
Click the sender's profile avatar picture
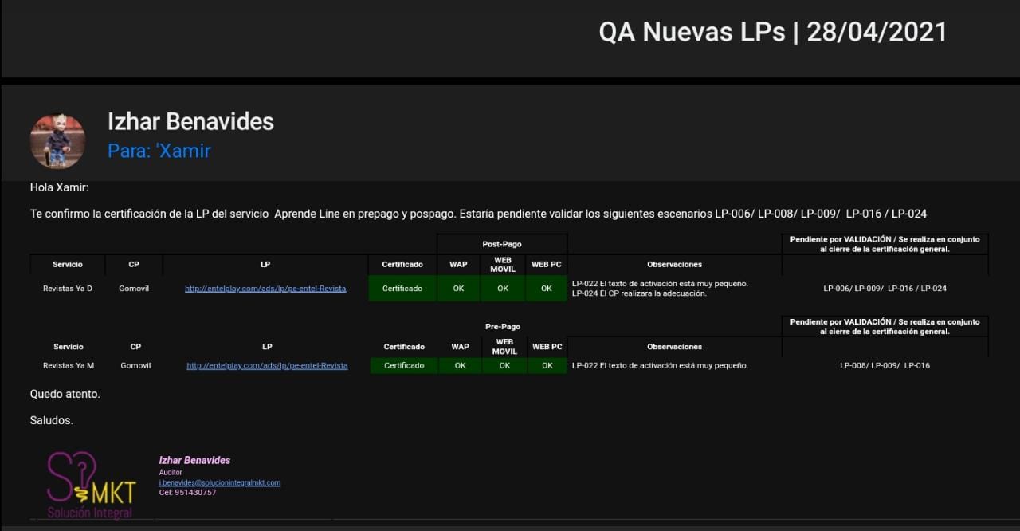[57, 140]
